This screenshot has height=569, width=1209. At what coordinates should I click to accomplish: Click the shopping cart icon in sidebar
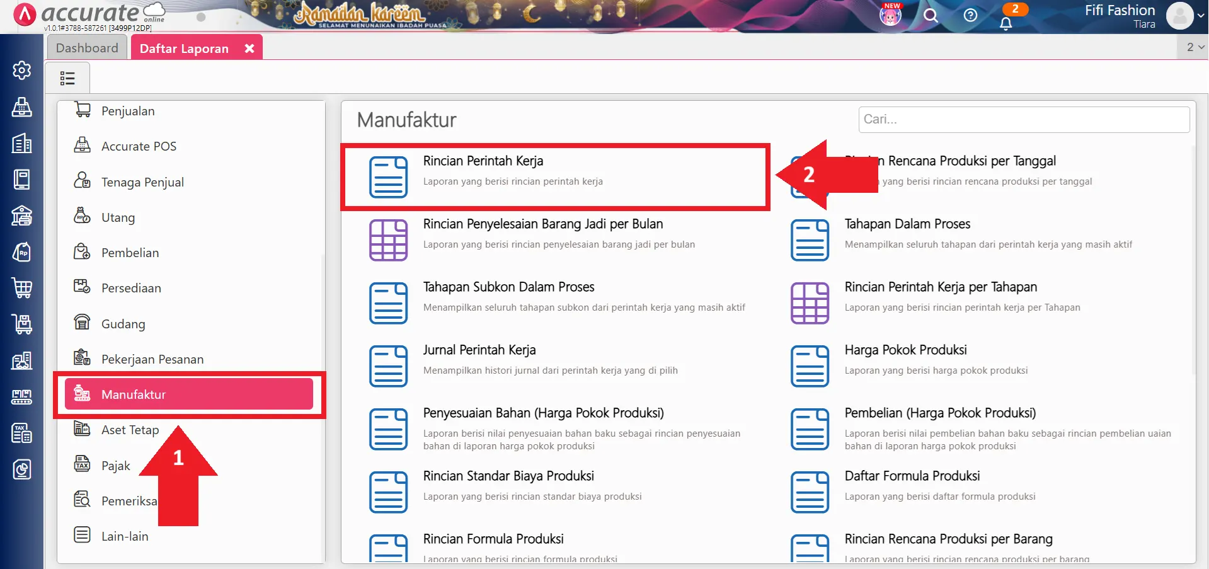(22, 288)
